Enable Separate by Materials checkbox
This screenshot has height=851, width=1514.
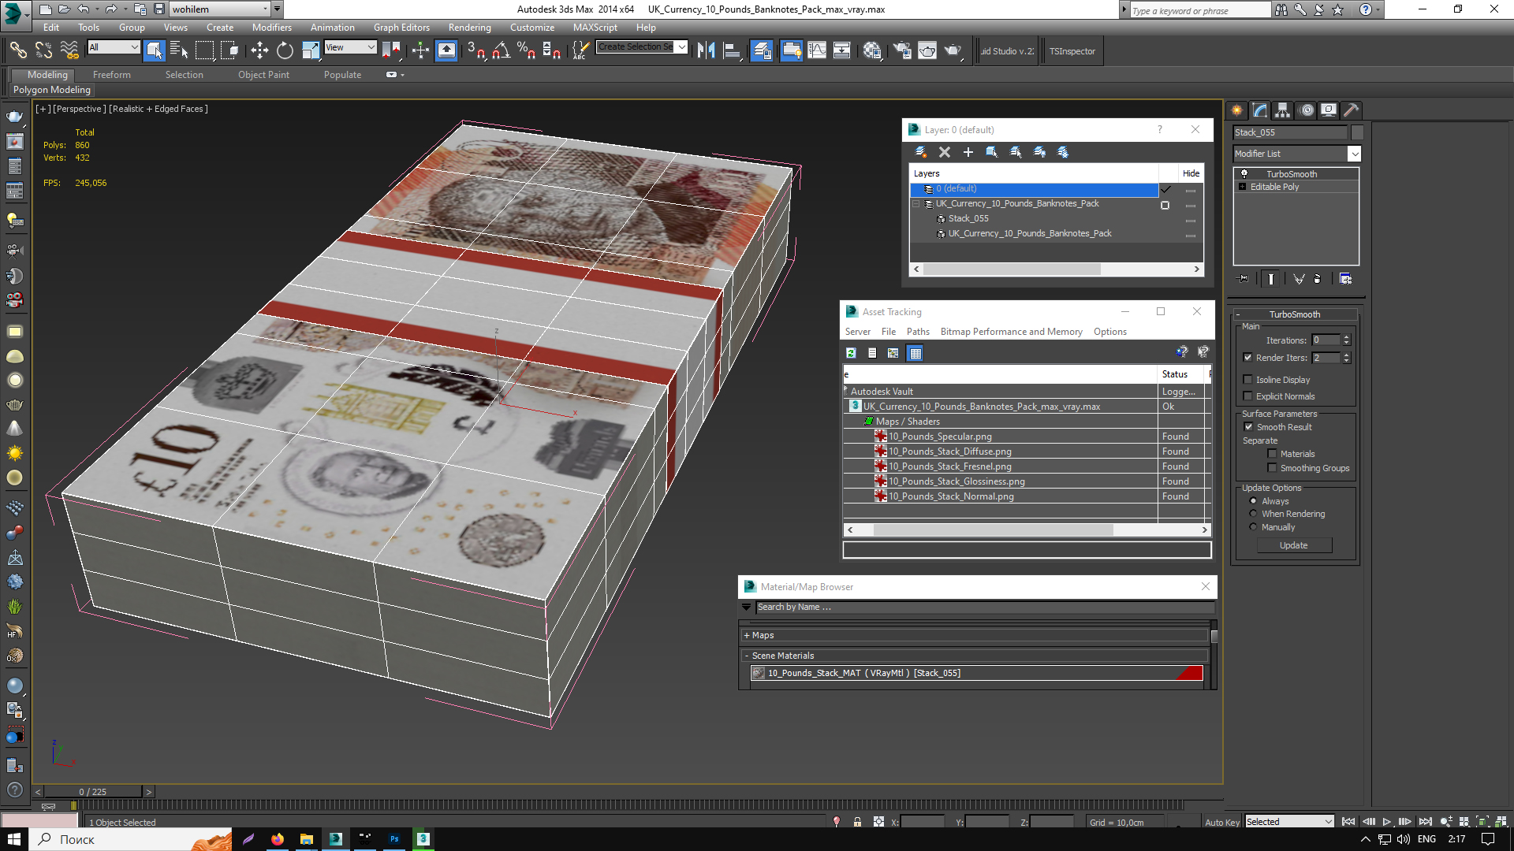[1272, 454]
